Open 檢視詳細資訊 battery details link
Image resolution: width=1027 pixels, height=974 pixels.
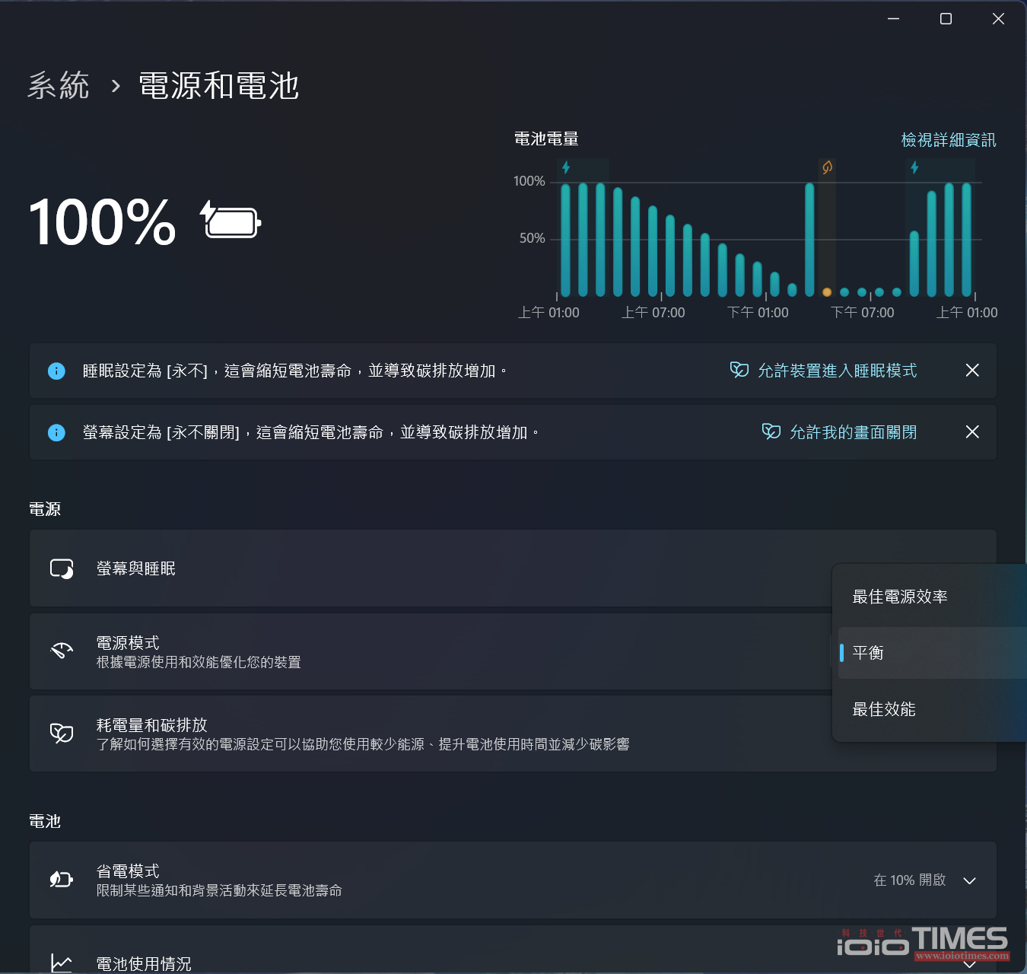click(x=949, y=140)
